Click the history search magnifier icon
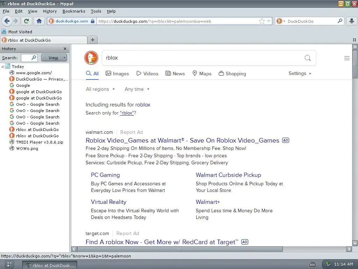Screen dimensions: 358x269 tap(34, 58)
